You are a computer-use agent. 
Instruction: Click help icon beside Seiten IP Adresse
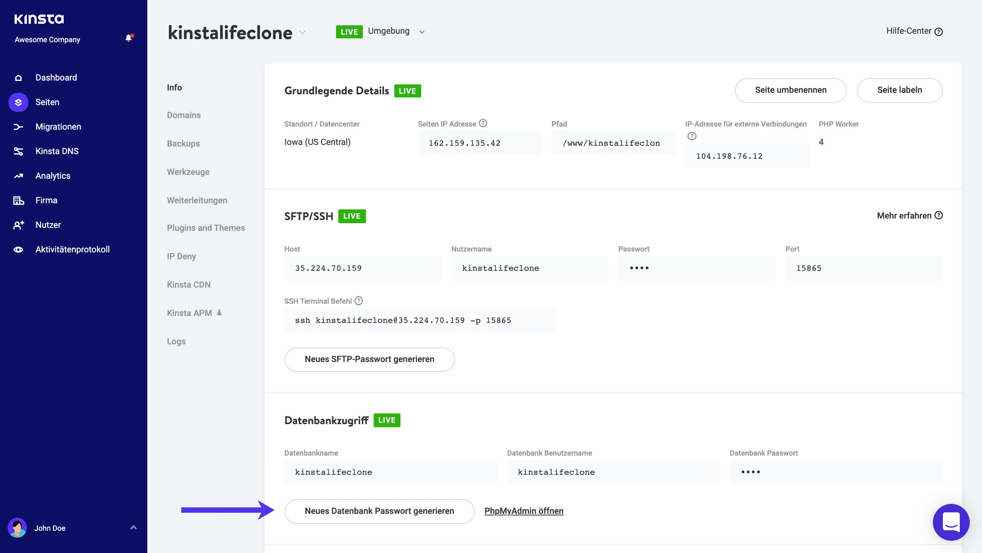(x=483, y=123)
